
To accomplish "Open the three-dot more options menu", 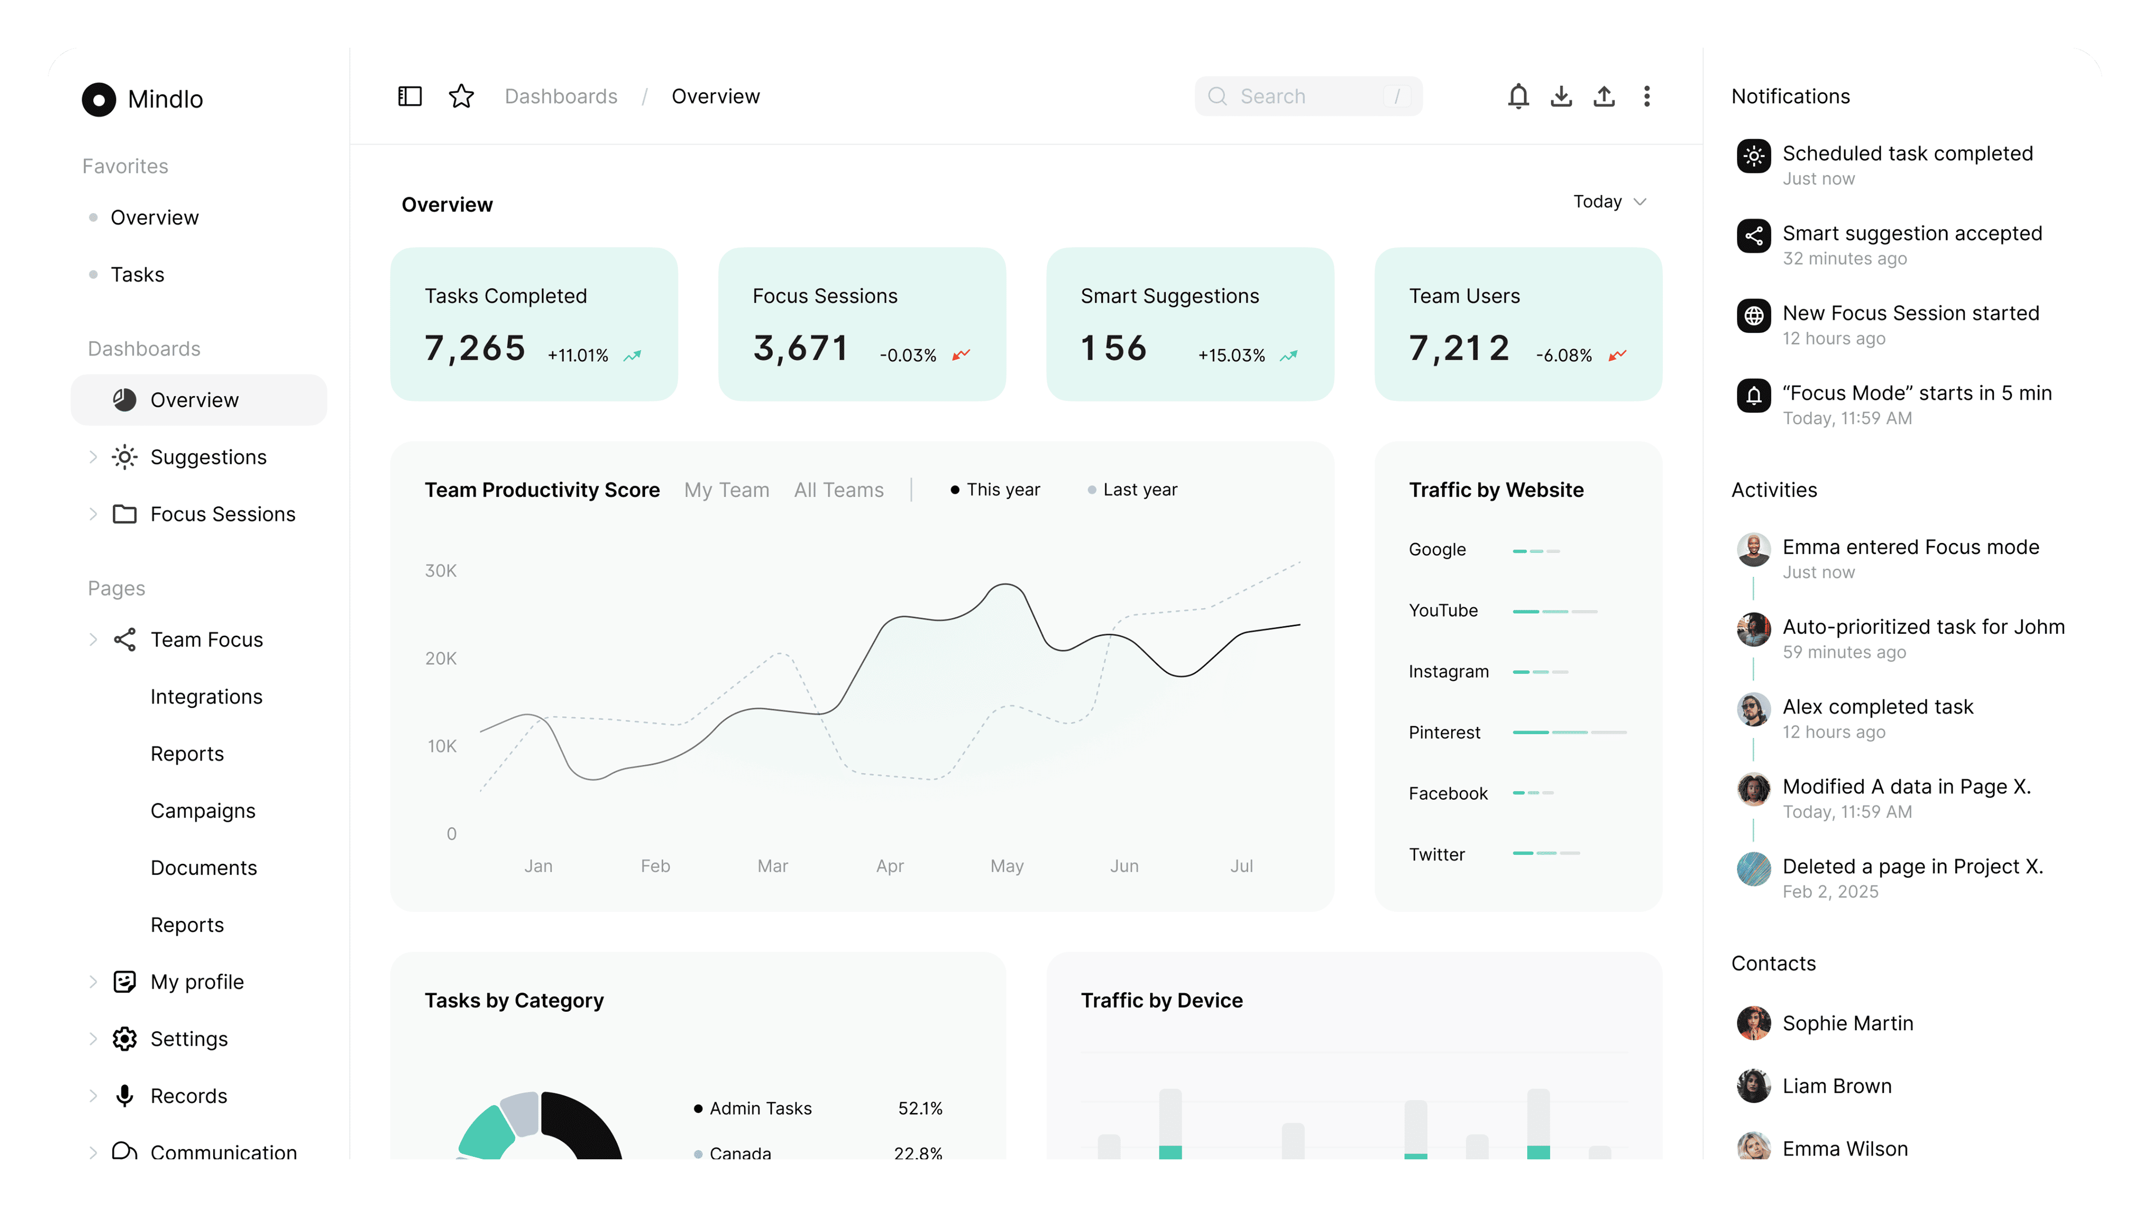I will tap(1646, 97).
